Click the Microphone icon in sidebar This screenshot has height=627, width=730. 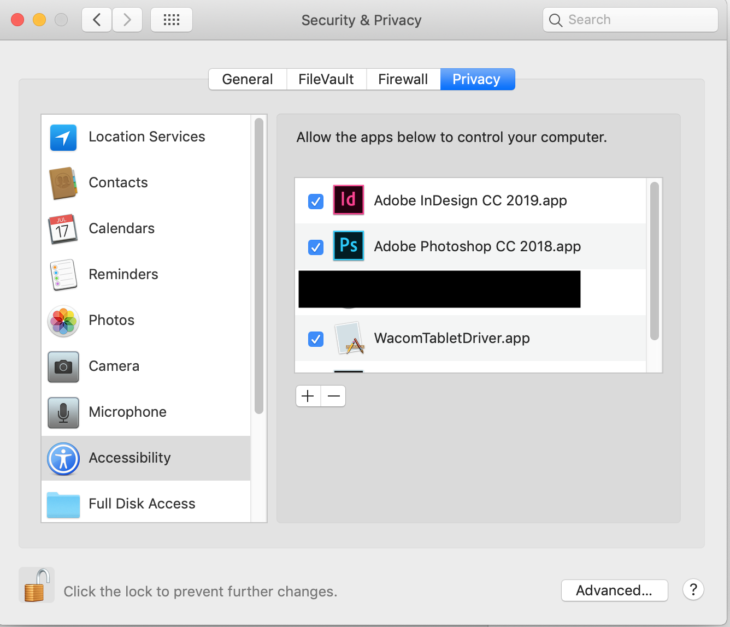pyautogui.click(x=63, y=412)
